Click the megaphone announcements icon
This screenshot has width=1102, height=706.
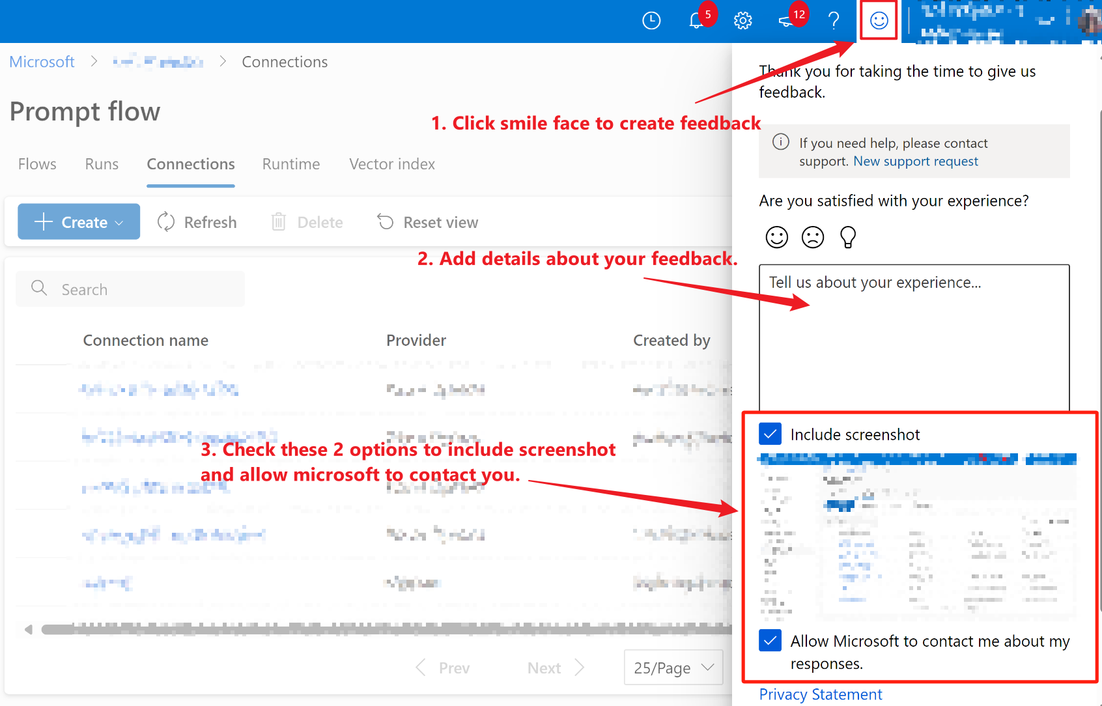[x=786, y=21]
